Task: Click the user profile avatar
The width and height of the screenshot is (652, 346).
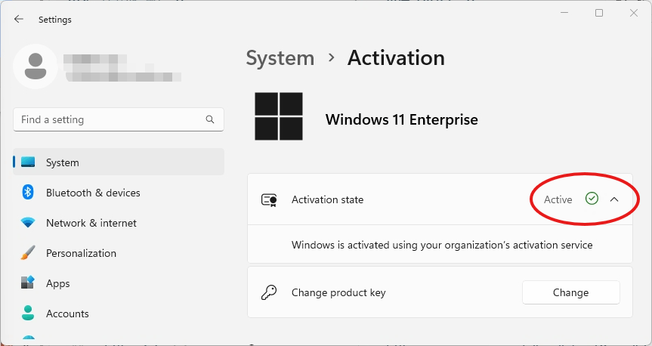Action: click(35, 66)
